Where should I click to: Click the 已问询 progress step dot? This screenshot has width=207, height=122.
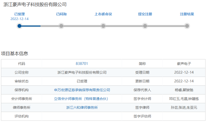pyautogui.click(x=61, y=26)
